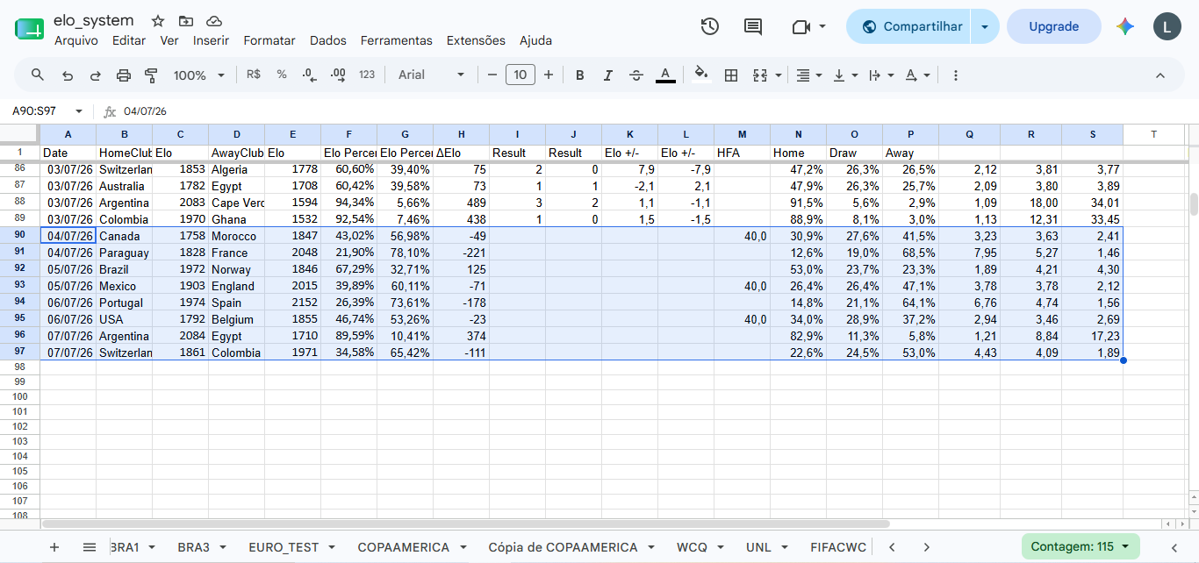Click the Compartilhar button
The width and height of the screenshot is (1199, 563).
point(910,26)
